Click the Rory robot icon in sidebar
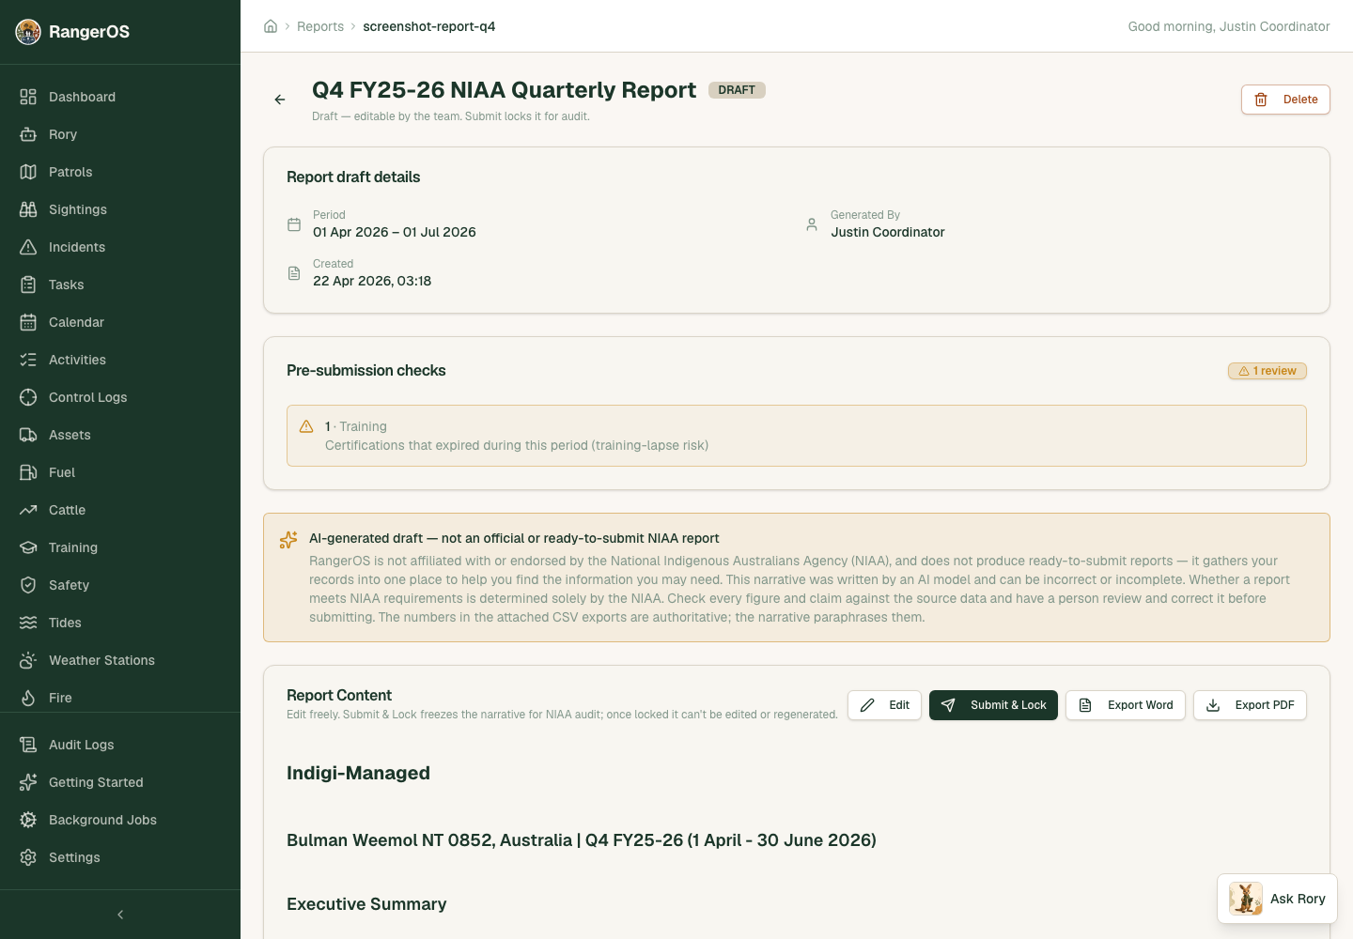The height and width of the screenshot is (939, 1353). [28, 134]
